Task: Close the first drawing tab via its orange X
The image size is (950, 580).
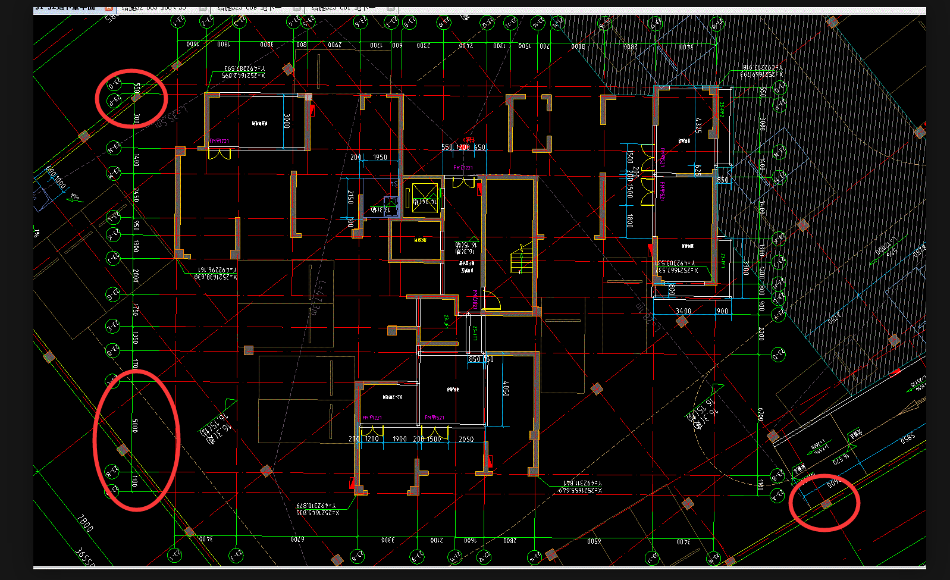Action: click(108, 8)
